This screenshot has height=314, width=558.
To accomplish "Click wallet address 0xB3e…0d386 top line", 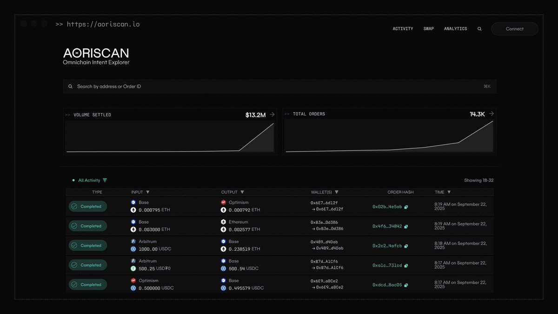I will (x=324, y=222).
